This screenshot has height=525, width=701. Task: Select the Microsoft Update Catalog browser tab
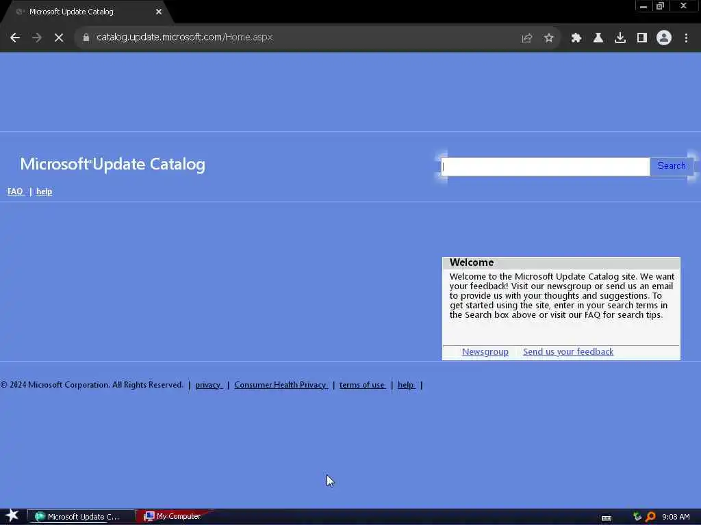[x=87, y=12]
